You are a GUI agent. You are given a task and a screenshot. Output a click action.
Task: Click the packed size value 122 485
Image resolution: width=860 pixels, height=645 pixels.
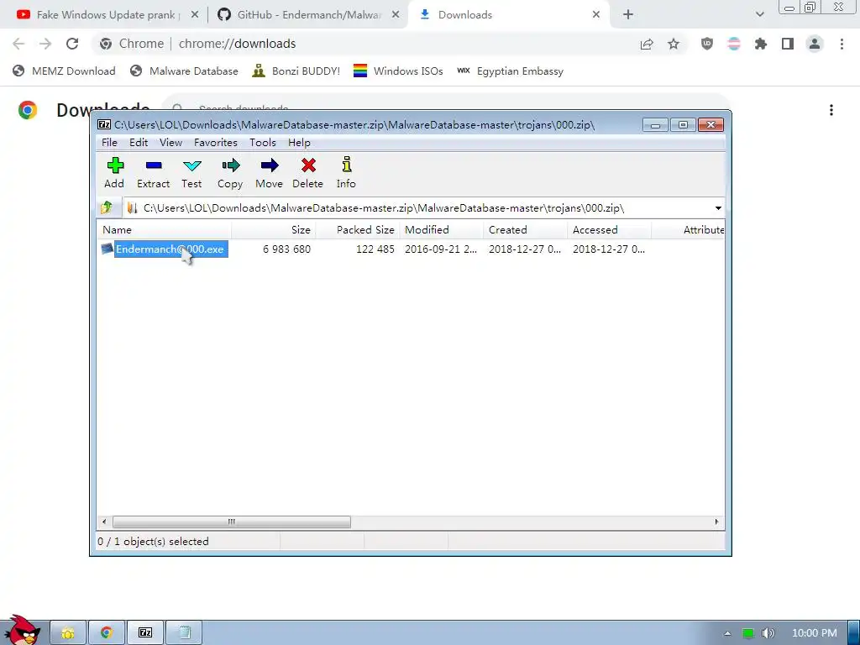375,249
